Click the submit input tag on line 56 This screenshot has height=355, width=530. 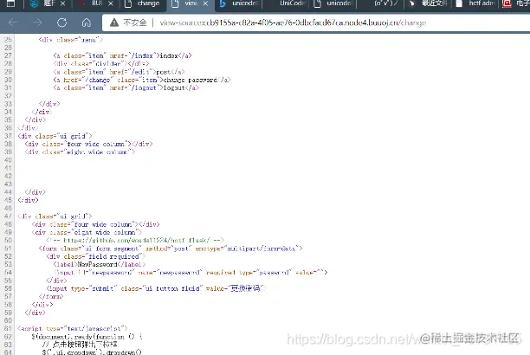156,288
